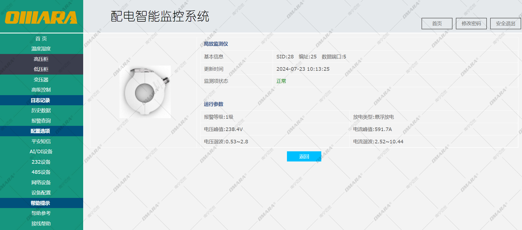Image resolution: width=522 pixels, height=230 pixels.
Task: Click the OMARA logo
Action: 41,18
